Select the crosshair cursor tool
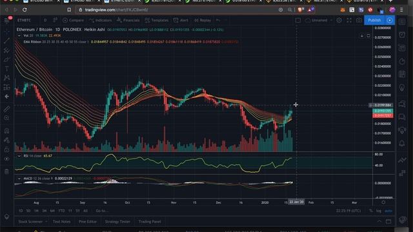Image resolution: width=413 pixels, height=232 pixels. coord(7,32)
